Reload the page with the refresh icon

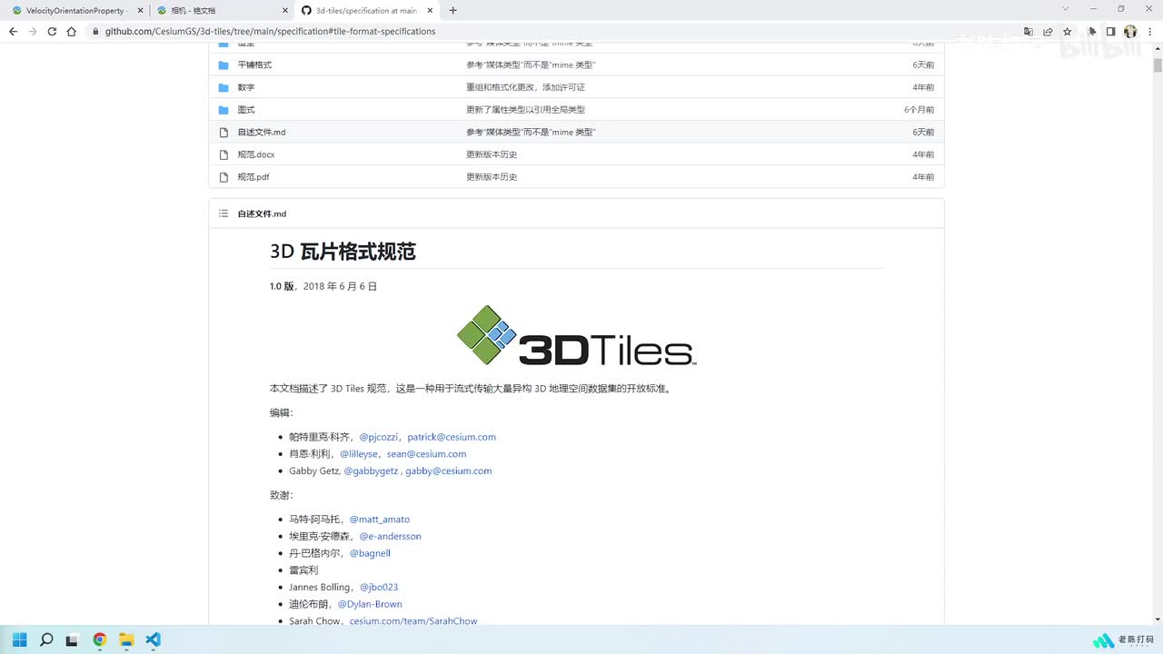point(52,31)
